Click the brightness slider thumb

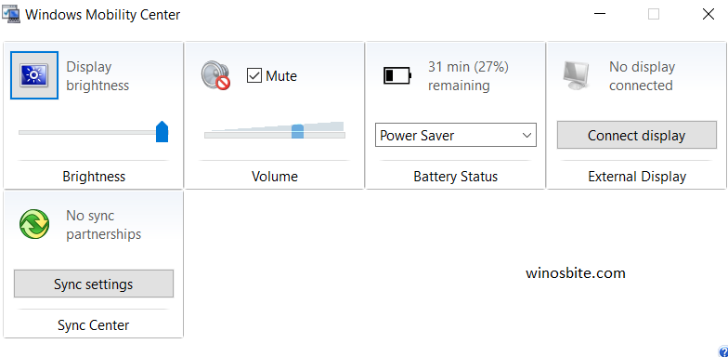(162, 132)
